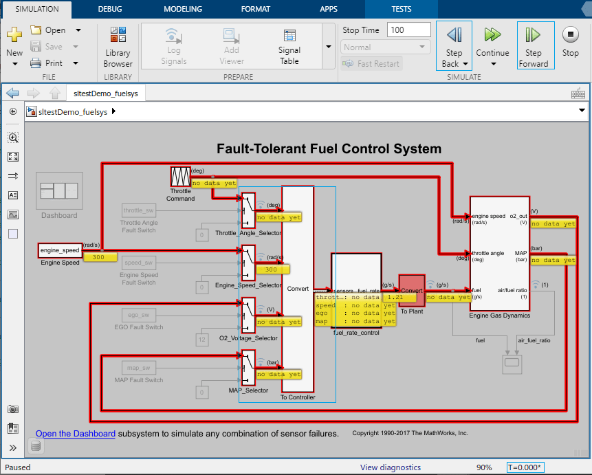
Task: Click the ego_sw fault switch block
Action: (139, 315)
